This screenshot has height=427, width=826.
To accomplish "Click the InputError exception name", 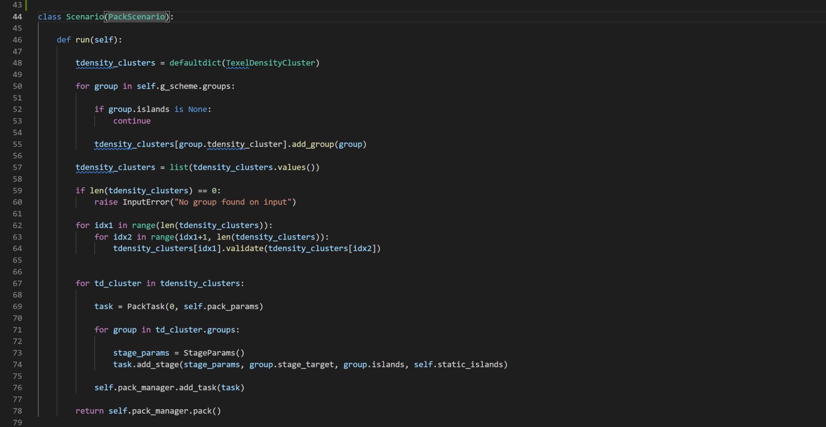I will pos(146,202).
